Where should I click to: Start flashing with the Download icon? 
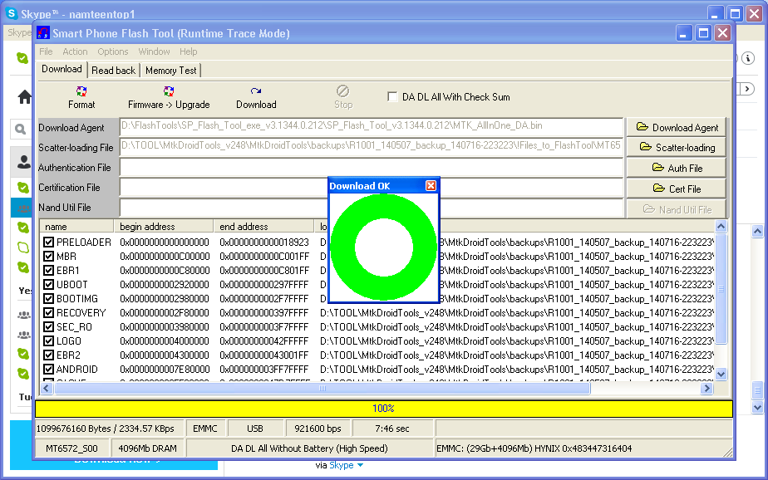coord(256,91)
